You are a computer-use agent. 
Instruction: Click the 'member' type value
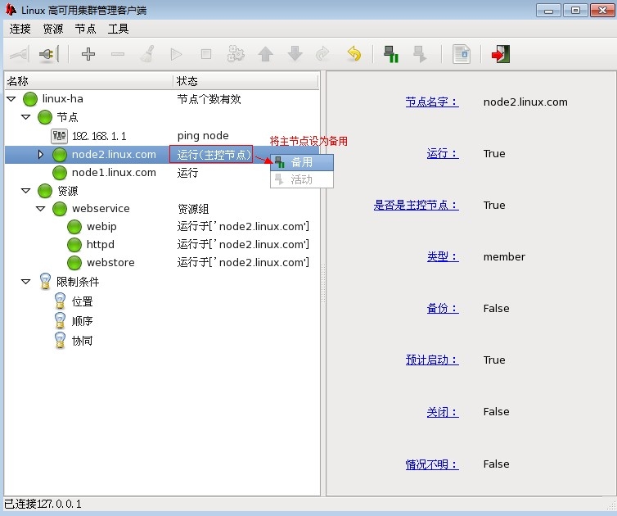pyautogui.click(x=504, y=257)
